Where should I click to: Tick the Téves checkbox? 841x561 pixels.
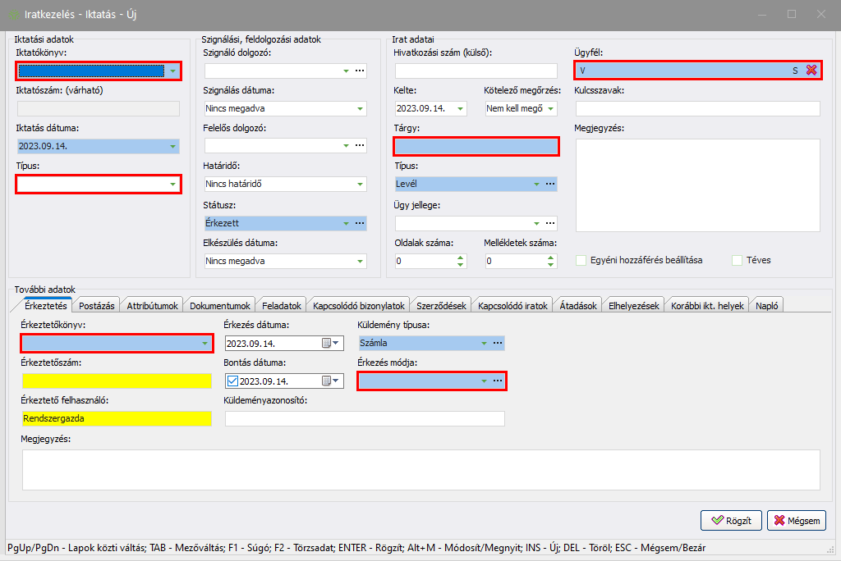[x=737, y=260]
